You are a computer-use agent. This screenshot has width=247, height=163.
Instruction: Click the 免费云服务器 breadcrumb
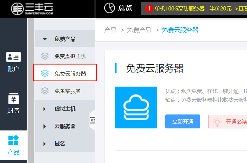180,30
